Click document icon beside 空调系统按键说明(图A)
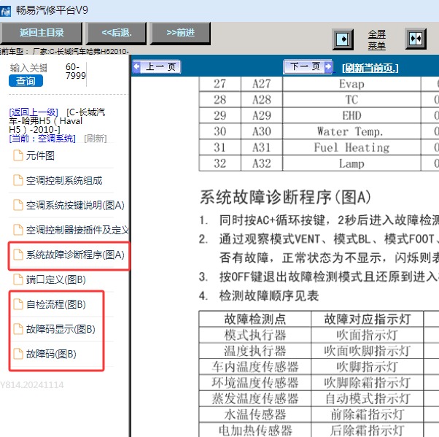Screen dimensions: 439x437 (x=18, y=205)
